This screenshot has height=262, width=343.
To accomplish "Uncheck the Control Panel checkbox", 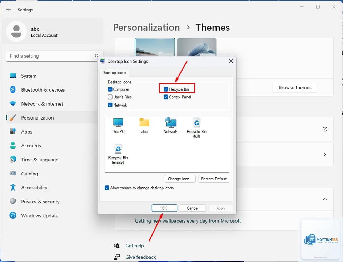I will coord(166,97).
